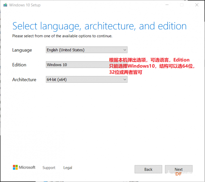Click the 'Architecture' label
205x182 pixels.
tap(24, 80)
